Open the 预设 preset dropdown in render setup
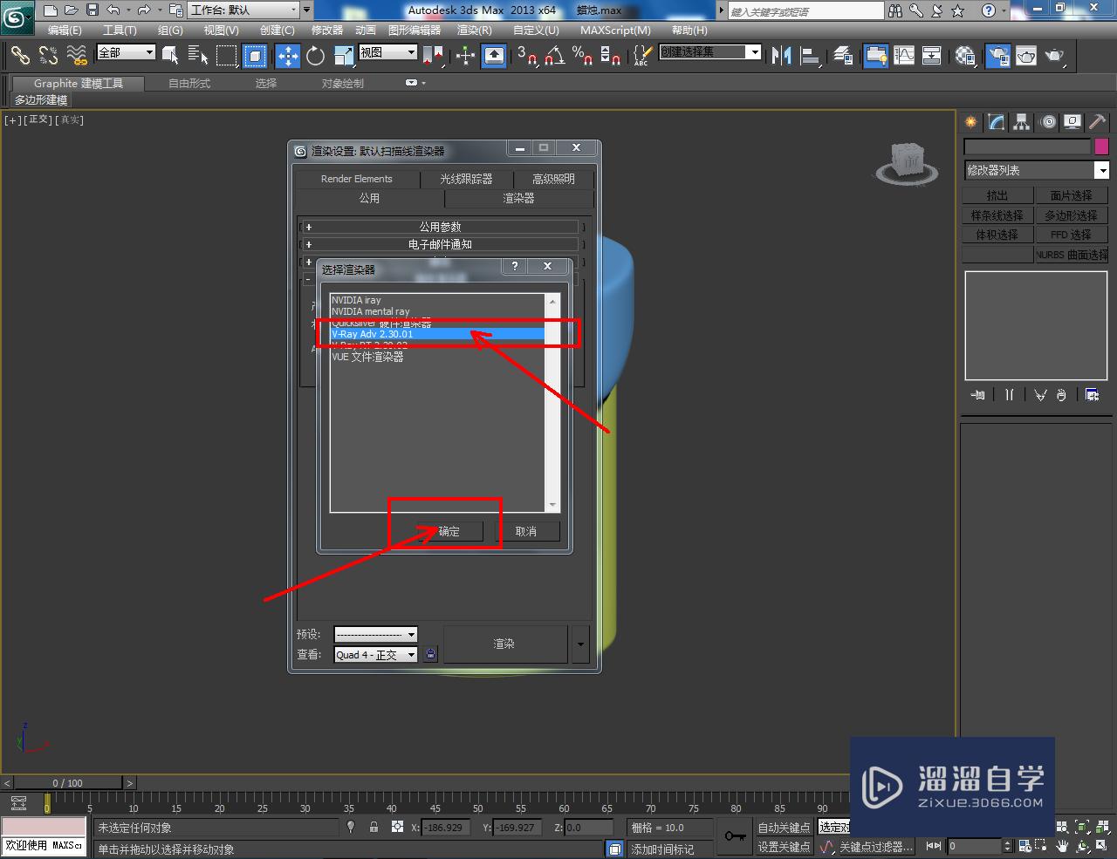The image size is (1117, 859). (x=376, y=634)
